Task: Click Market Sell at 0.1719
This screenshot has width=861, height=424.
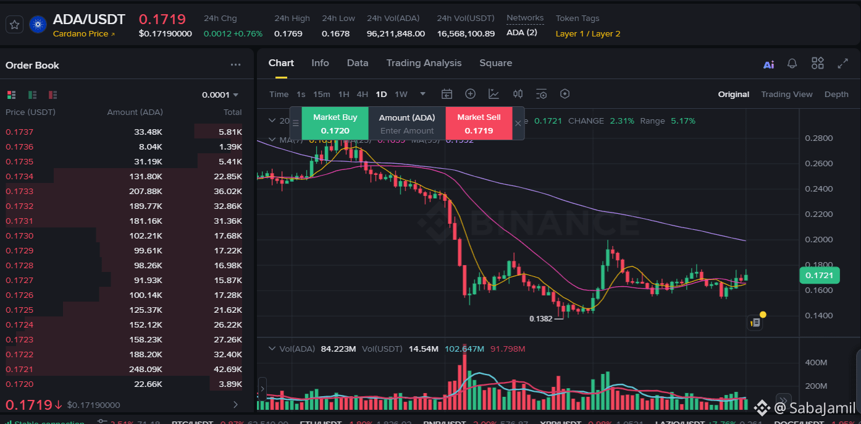Action: (x=479, y=124)
